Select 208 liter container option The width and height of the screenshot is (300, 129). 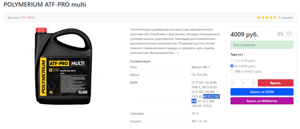(x=232, y=72)
